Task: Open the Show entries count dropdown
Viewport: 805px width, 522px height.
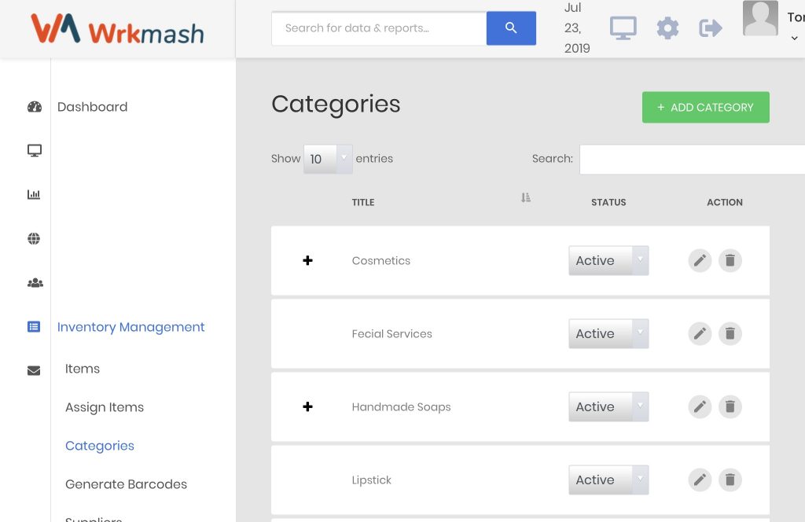Action: [328, 159]
